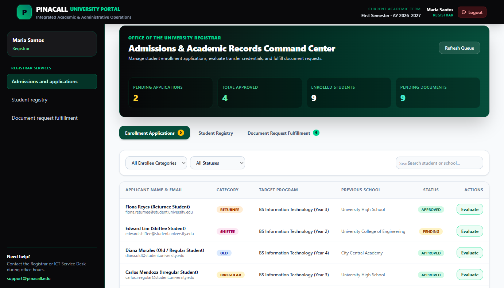Screen dimensions: 504x288
Task: Click the First Semester AY 2026–2027 term
Action: point(391,16)
